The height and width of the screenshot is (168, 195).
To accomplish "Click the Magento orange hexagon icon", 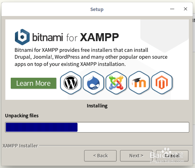I will (x=162, y=83).
